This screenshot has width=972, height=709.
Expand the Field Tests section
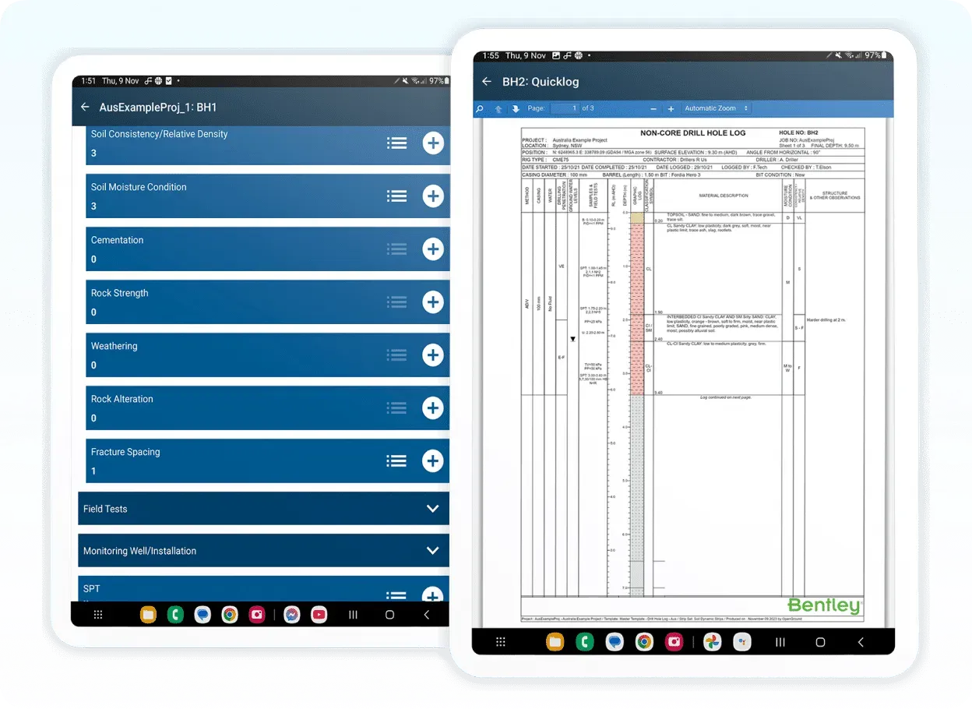pyautogui.click(x=264, y=509)
